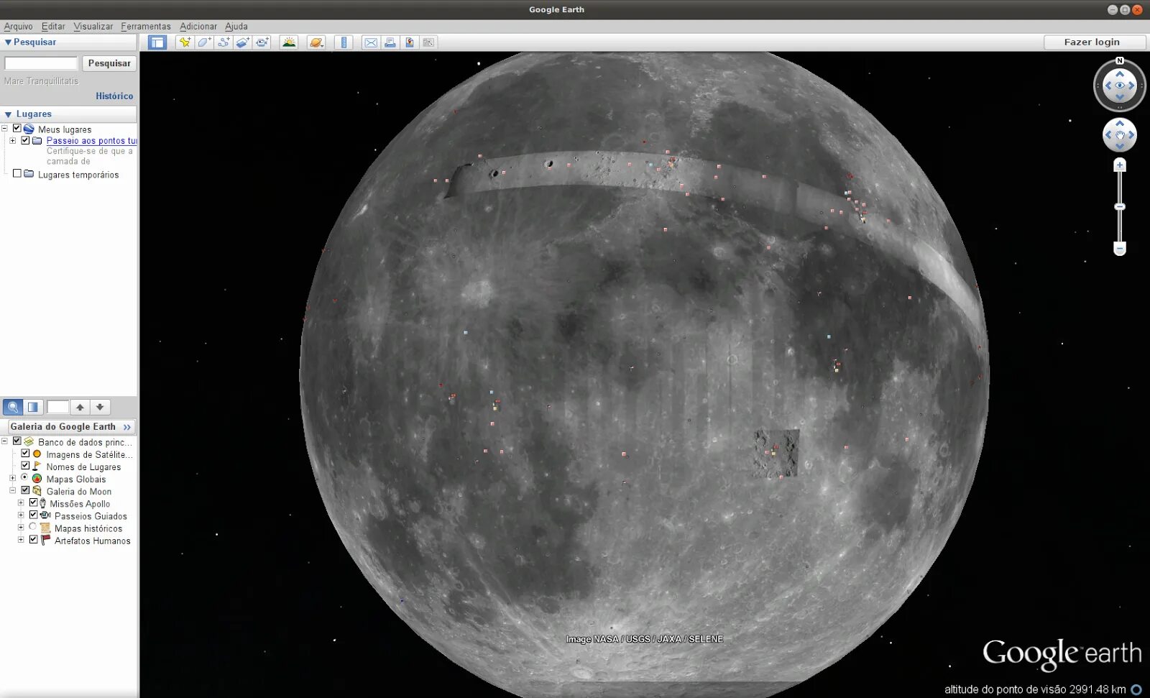
Task: Click the view in Google Maps icon
Action: (x=410, y=42)
